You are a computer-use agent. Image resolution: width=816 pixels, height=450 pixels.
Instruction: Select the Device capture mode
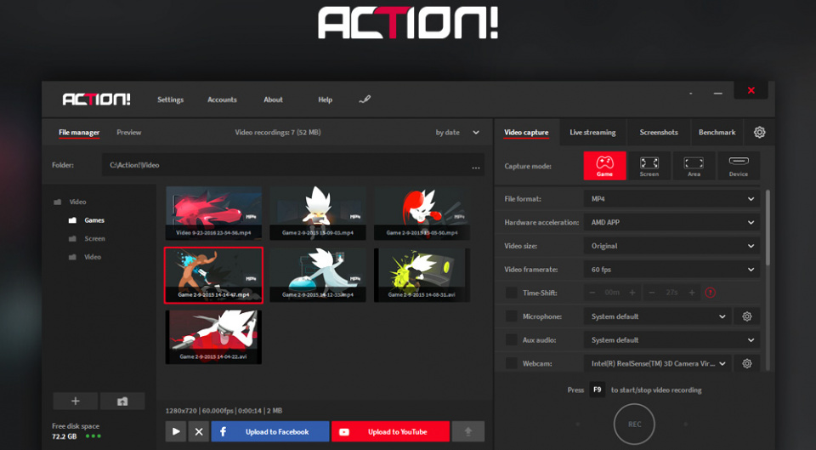point(739,166)
